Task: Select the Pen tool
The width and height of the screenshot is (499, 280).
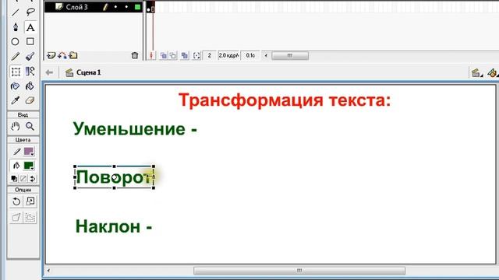Action: pyautogui.click(x=15, y=27)
